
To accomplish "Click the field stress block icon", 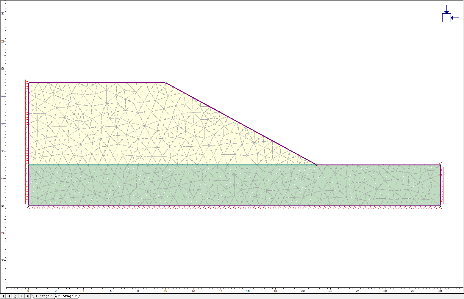I will pyautogui.click(x=446, y=18).
